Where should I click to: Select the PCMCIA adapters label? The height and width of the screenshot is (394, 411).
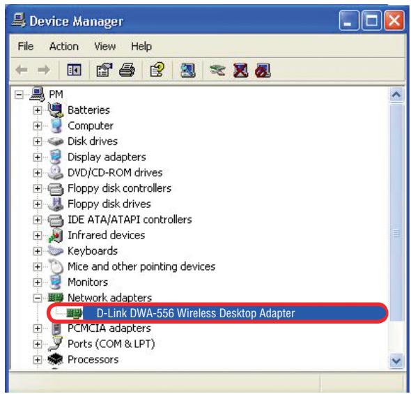[x=109, y=328]
